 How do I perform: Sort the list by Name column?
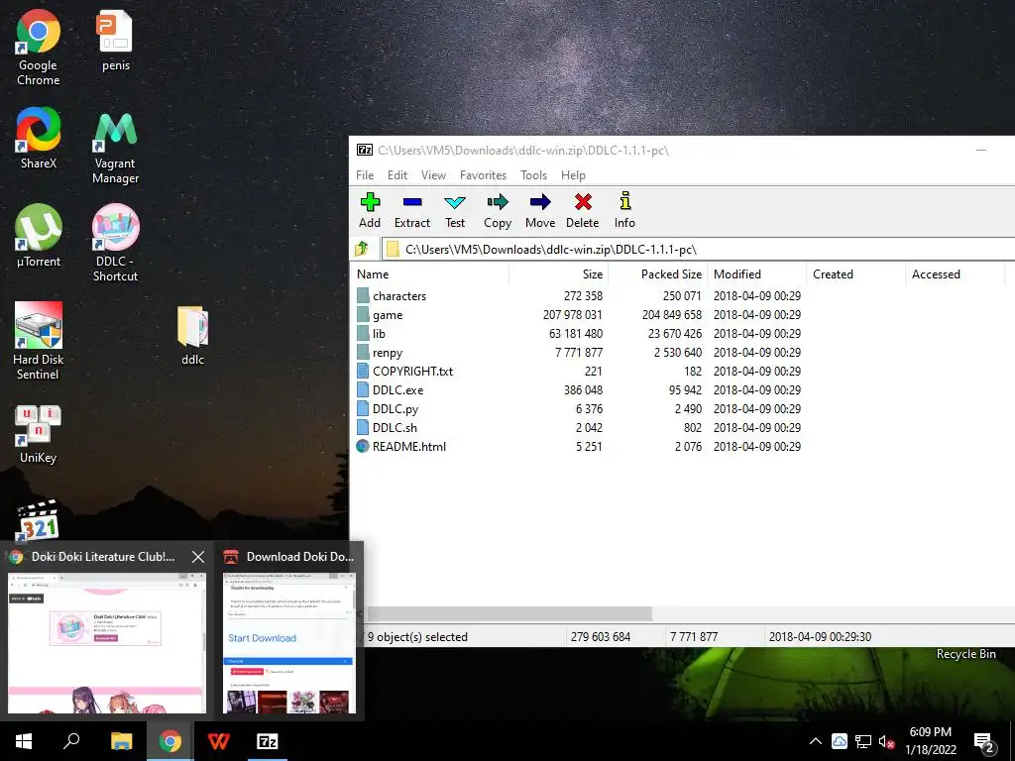coord(430,274)
